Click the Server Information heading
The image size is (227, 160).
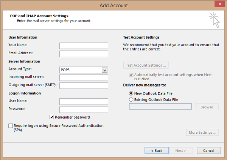[24, 61]
